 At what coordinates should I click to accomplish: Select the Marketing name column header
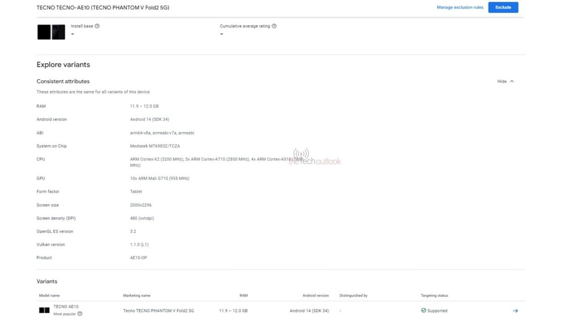click(x=136, y=296)
